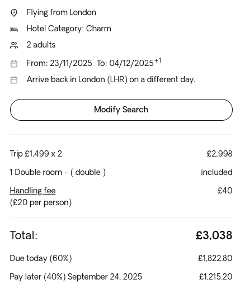Click the Due today (60%) row
245x289 pixels.
[x=121, y=258]
